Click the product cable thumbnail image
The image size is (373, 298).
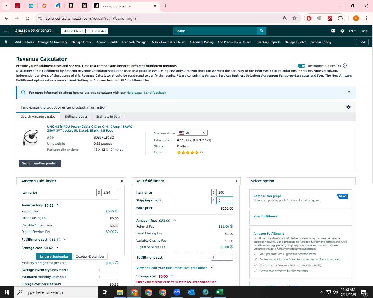pyautogui.click(x=31, y=137)
